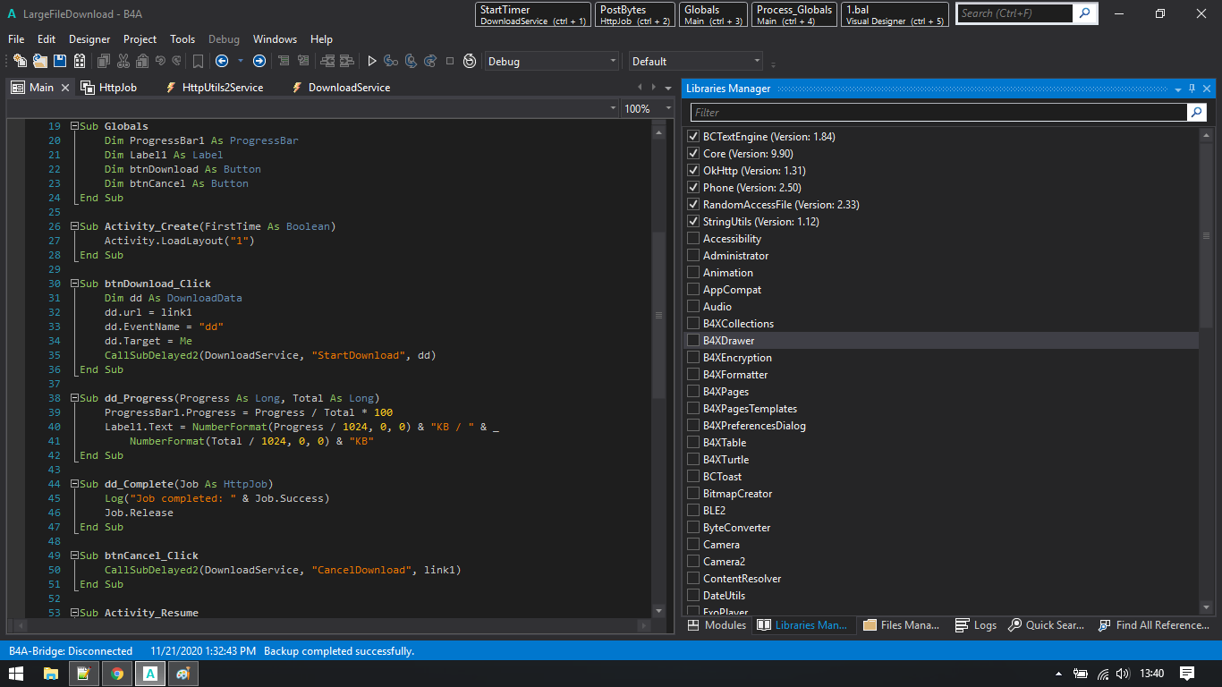Screen dimensions: 1222x687
Task: Navigate forward with the blue right arrow
Action: point(259,61)
